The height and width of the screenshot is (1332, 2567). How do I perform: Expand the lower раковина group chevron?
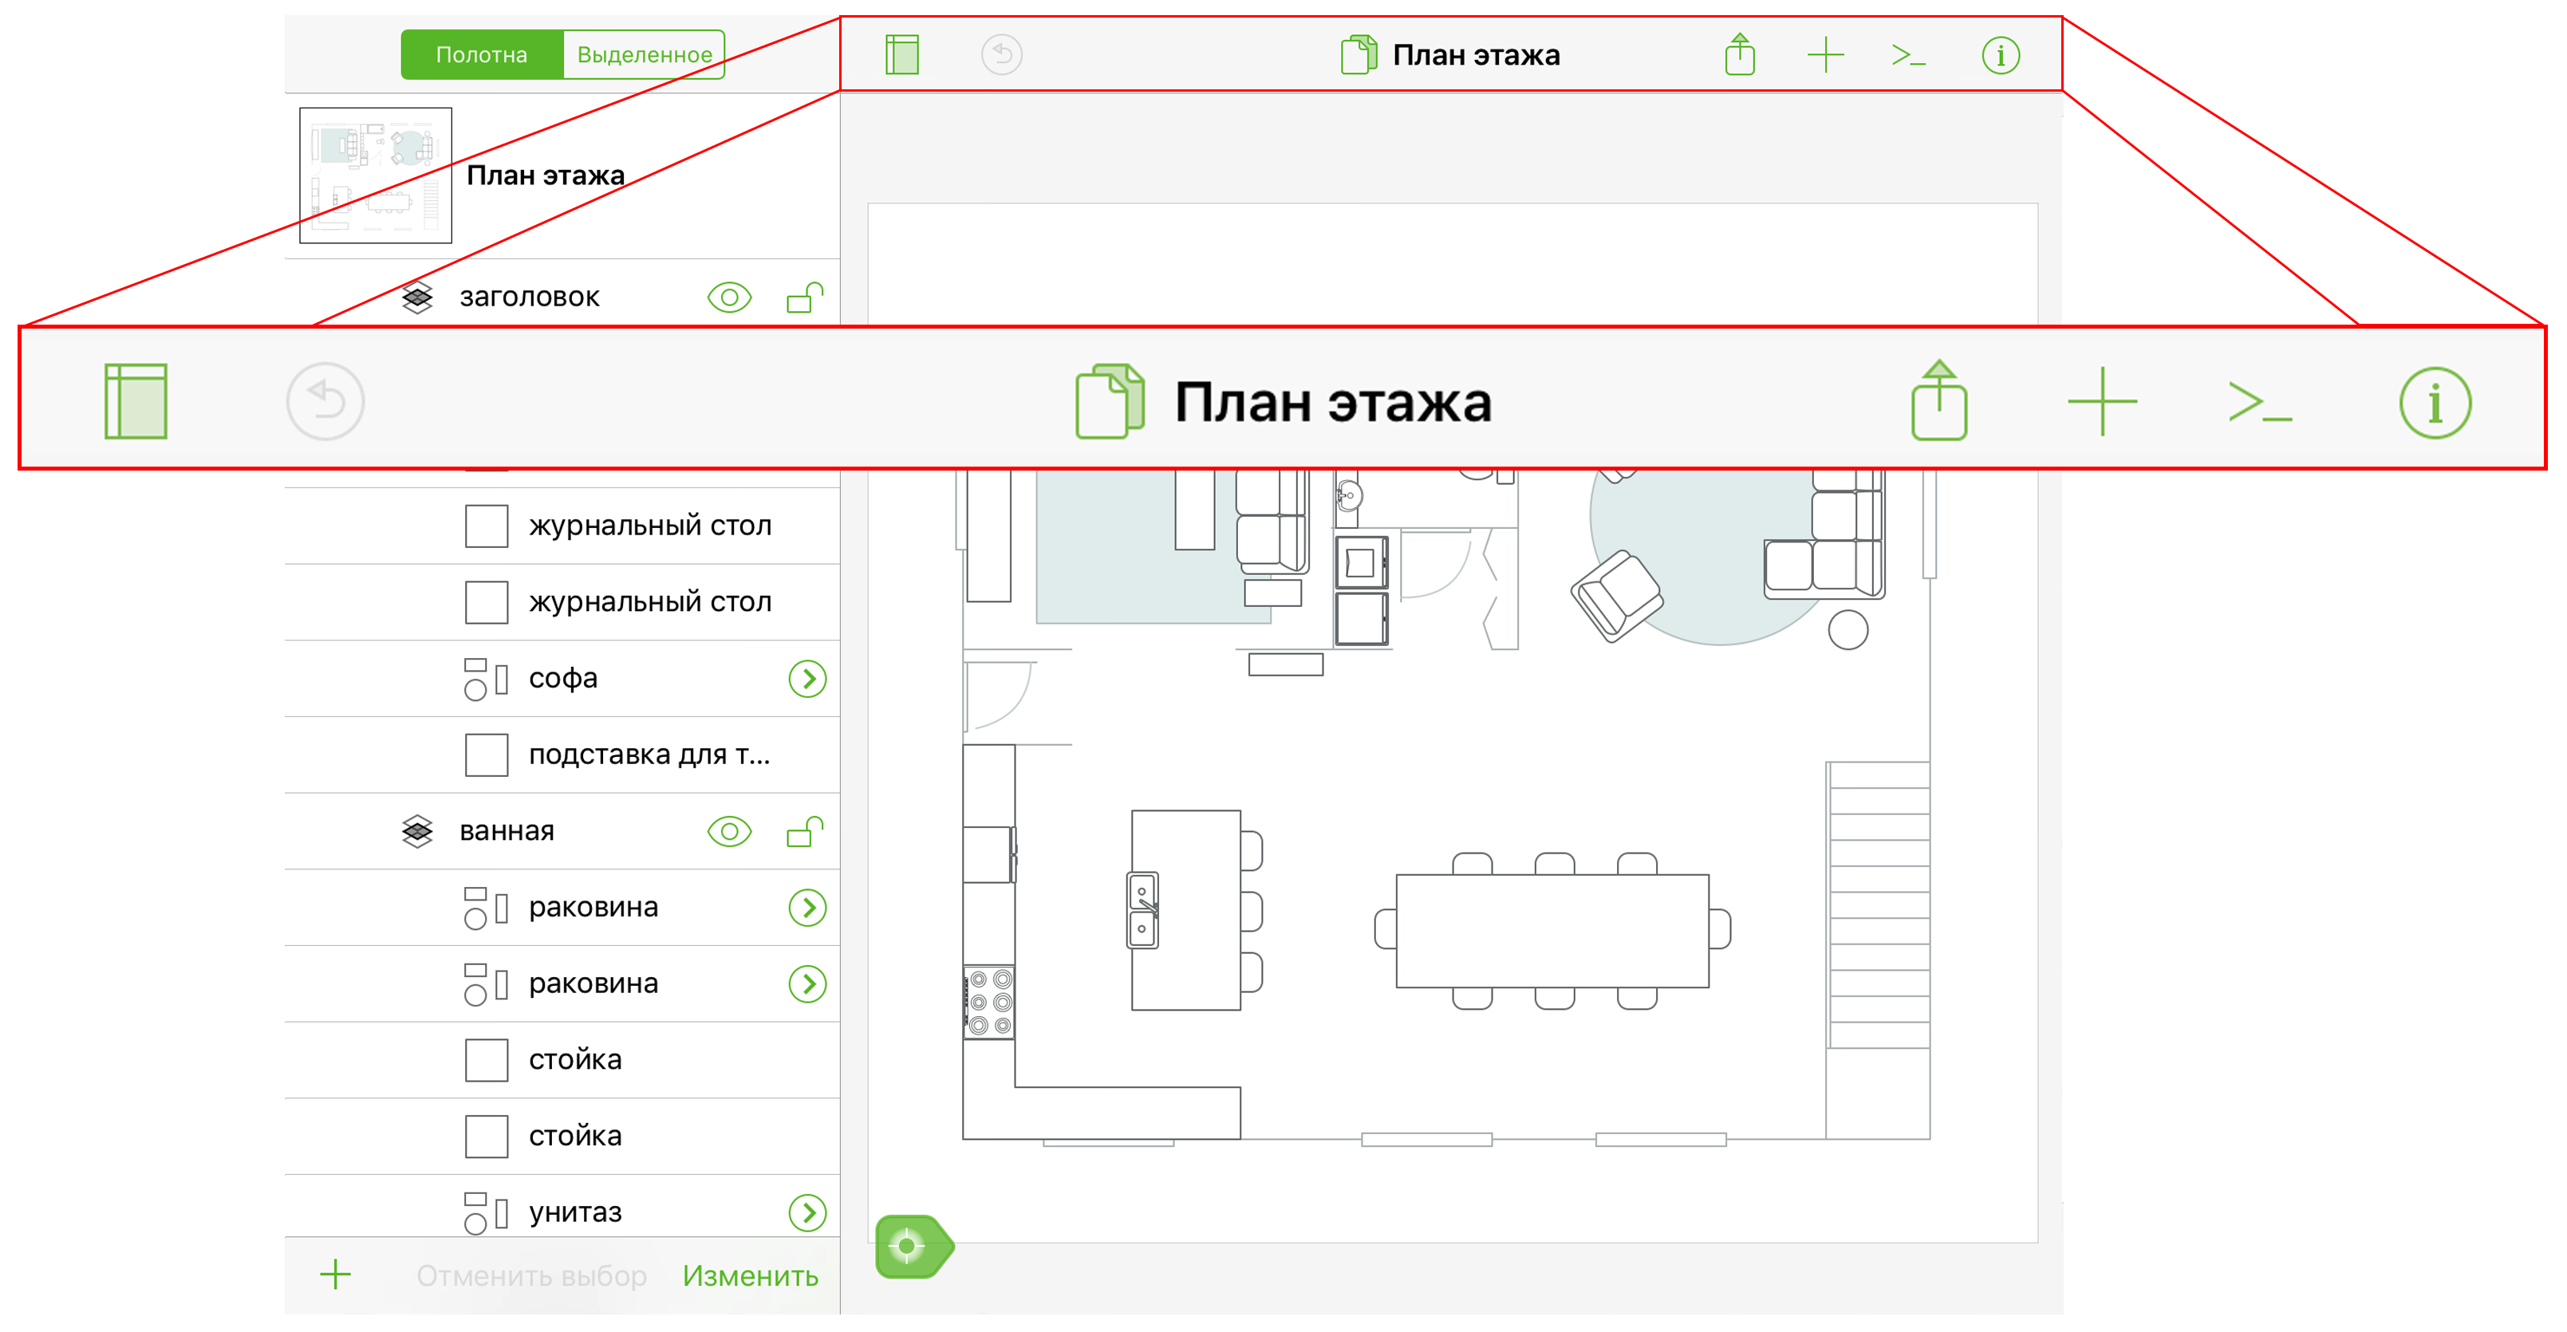point(807,984)
